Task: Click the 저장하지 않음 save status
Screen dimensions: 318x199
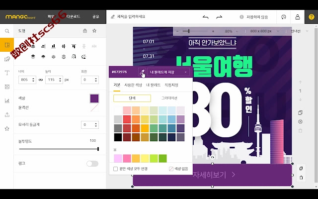Action: click(254, 17)
